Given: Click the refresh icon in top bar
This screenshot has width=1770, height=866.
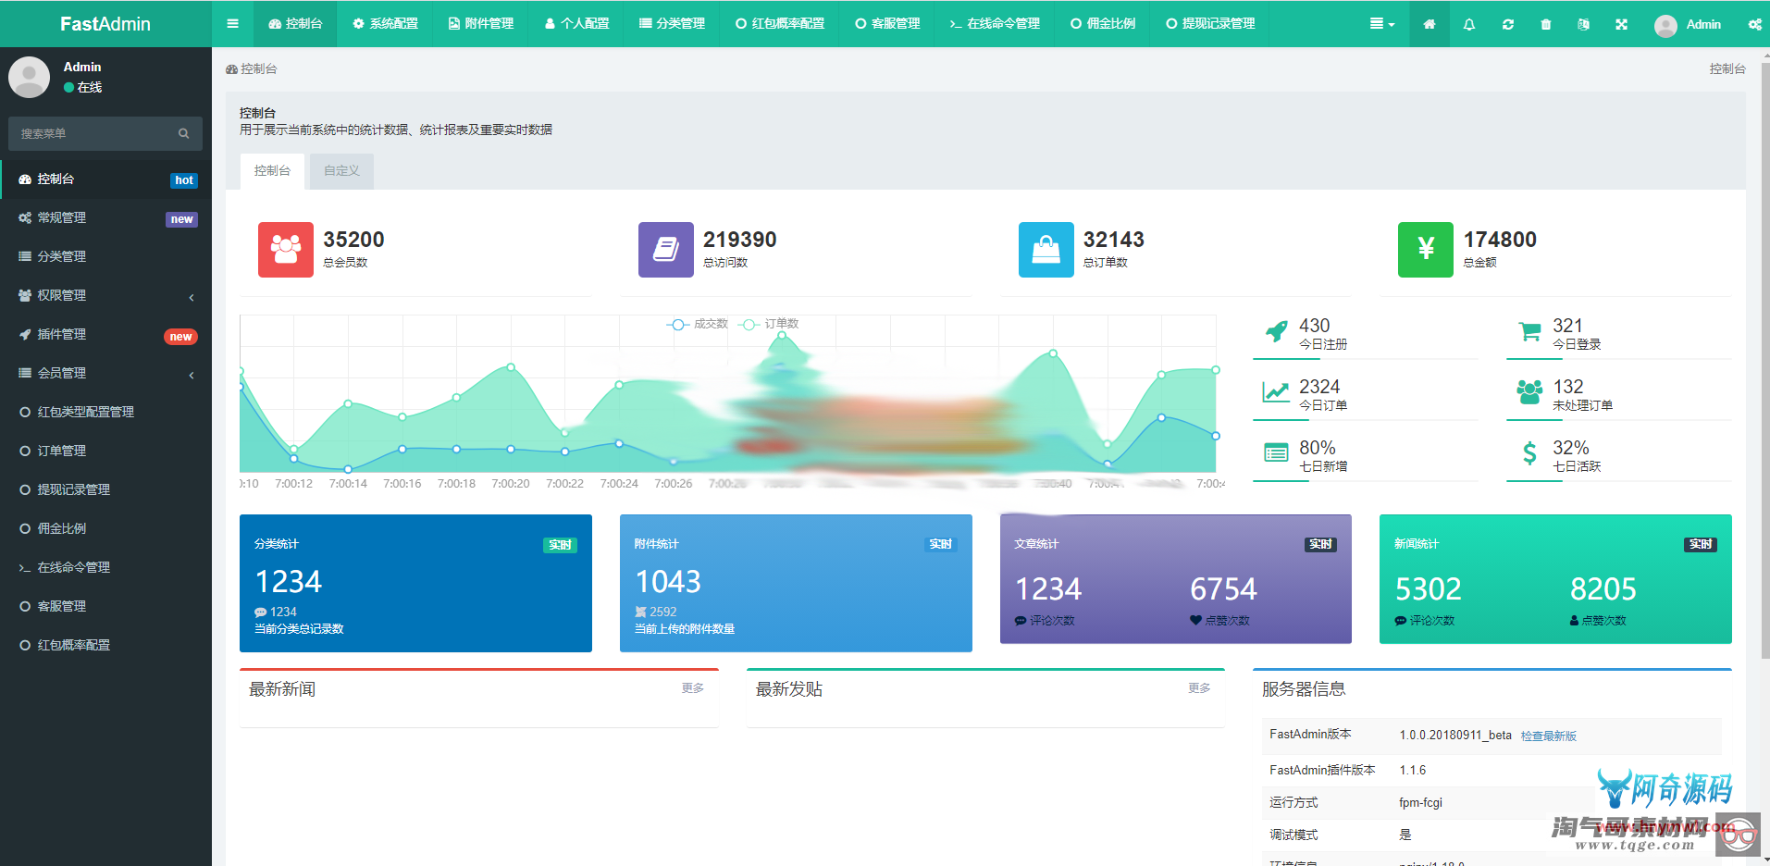Looking at the screenshot, I should 1508,24.
